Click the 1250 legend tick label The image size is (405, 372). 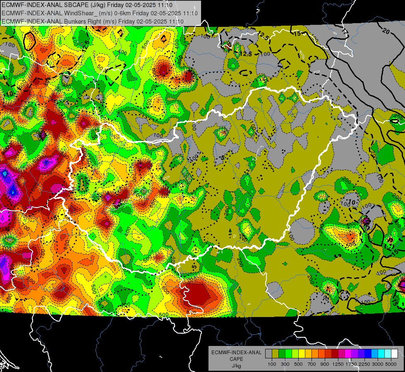point(338,364)
